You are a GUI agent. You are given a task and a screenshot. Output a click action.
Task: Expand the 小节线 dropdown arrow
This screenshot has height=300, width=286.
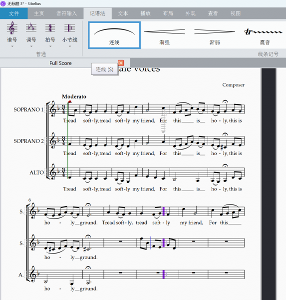(x=70, y=46)
